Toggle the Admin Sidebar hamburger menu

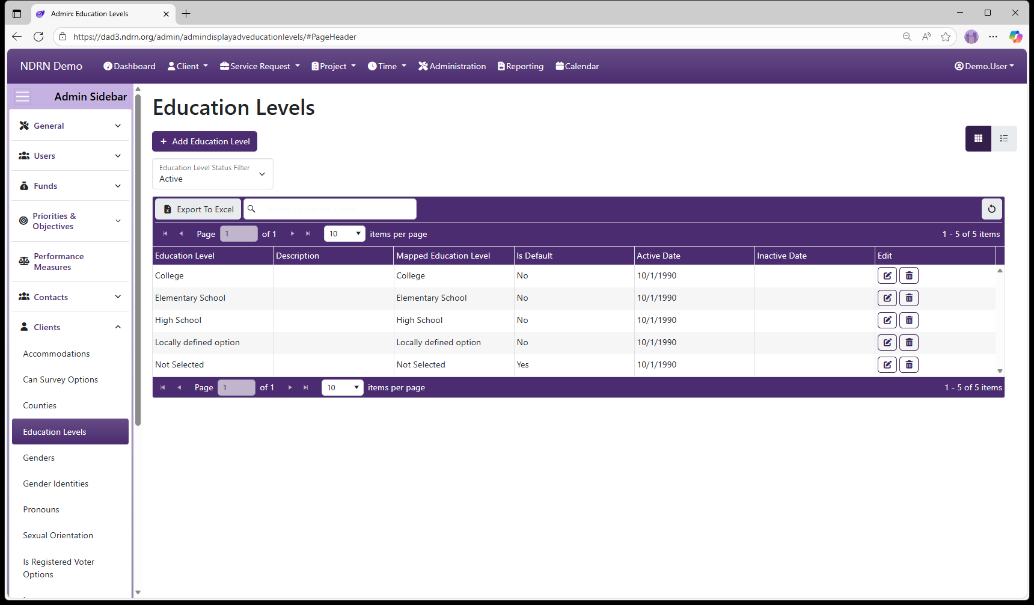click(22, 97)
